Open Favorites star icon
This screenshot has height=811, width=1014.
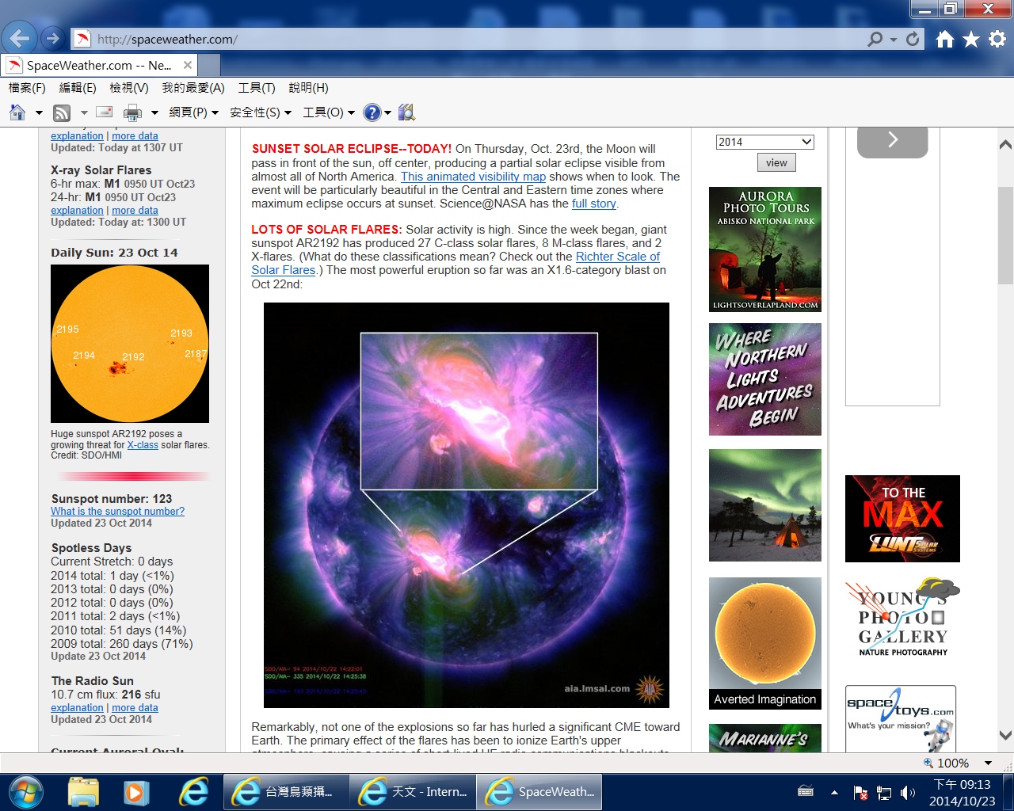[971, 39]
